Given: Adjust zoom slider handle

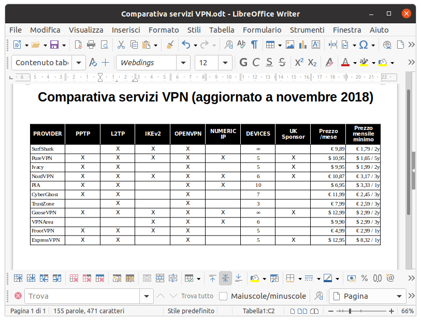Looking at the screenshot, I should [x=350, y=311].
